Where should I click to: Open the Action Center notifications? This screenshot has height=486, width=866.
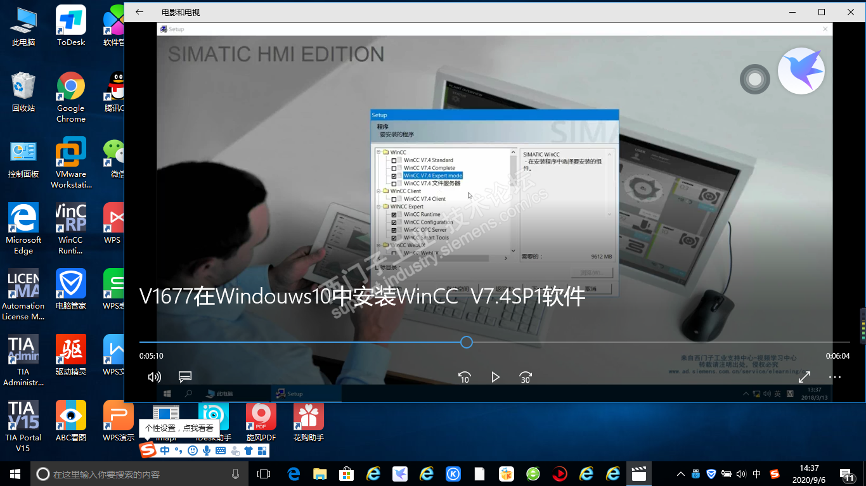click(847, 474)
